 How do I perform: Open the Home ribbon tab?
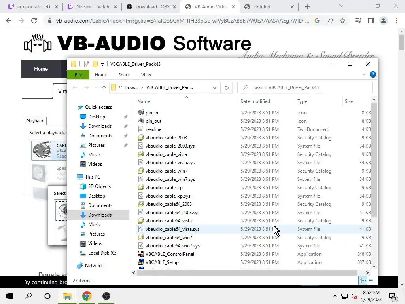point(101,75)
